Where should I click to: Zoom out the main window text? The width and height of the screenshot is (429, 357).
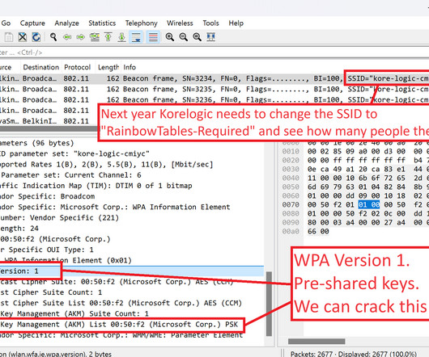pos(183,37)
